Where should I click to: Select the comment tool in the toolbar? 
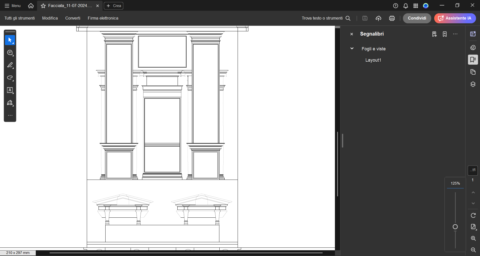(x=10, y=53)
